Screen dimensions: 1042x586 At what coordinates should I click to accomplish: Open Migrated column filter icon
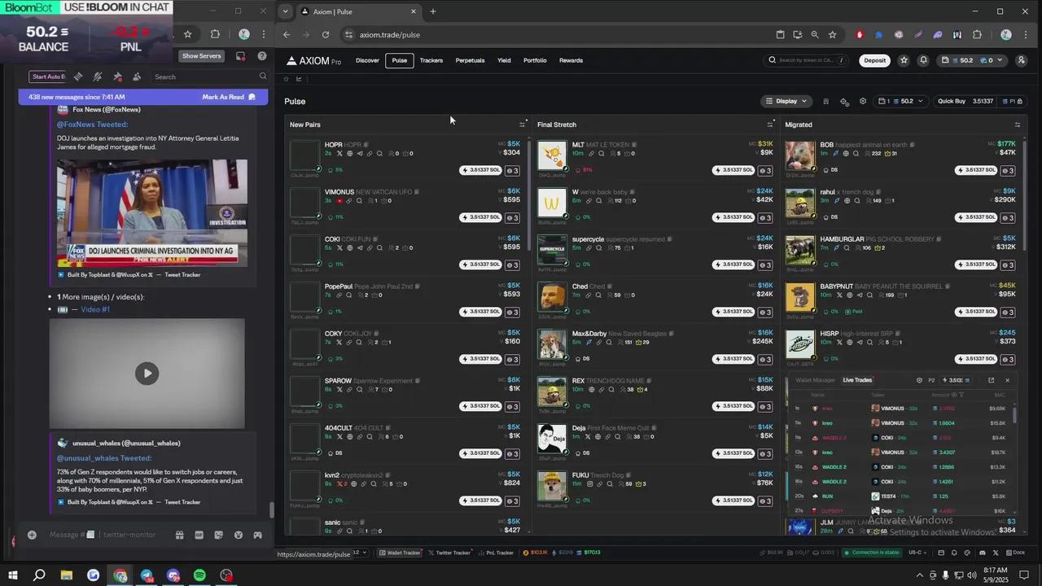tap(1018, 125)
